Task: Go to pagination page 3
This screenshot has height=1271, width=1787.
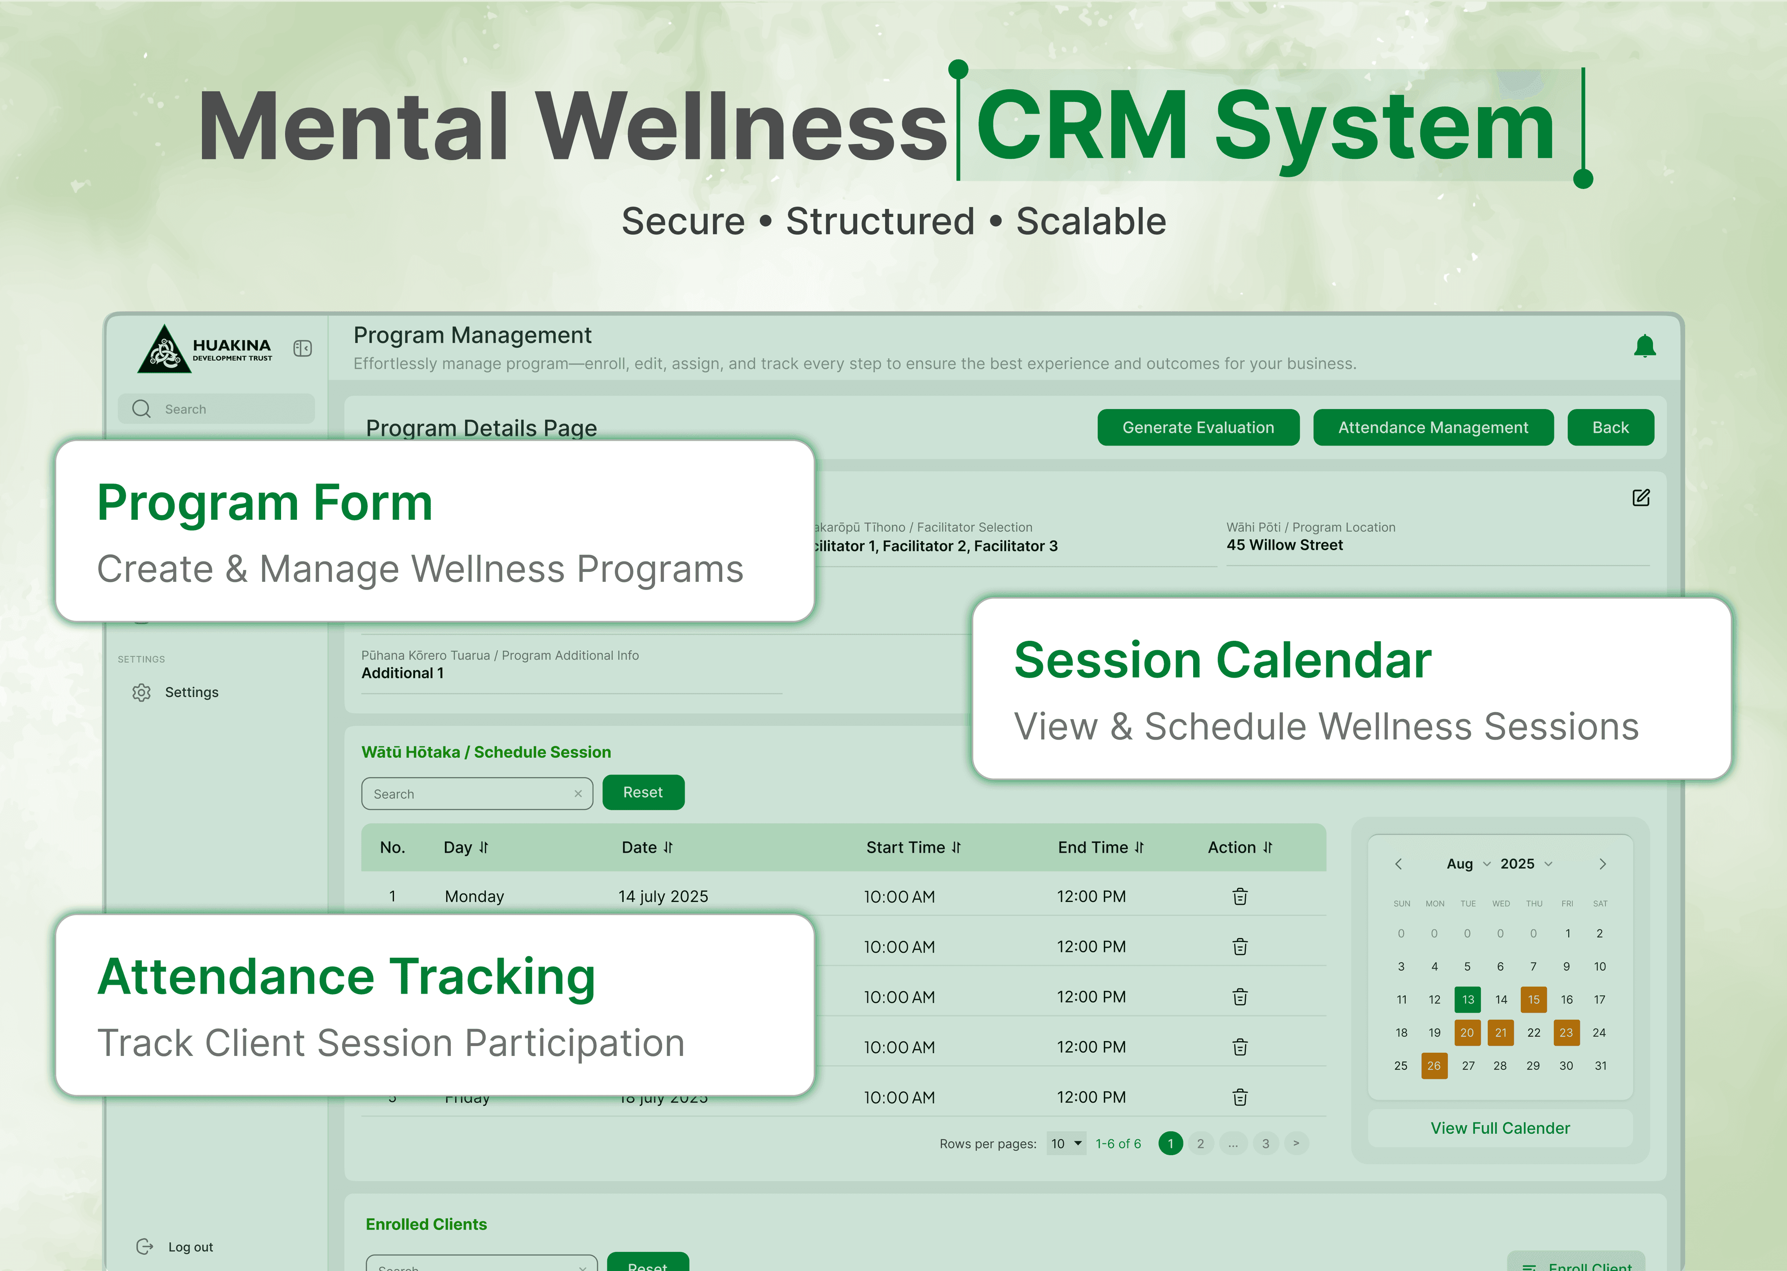Action: pos(1265,1143)
